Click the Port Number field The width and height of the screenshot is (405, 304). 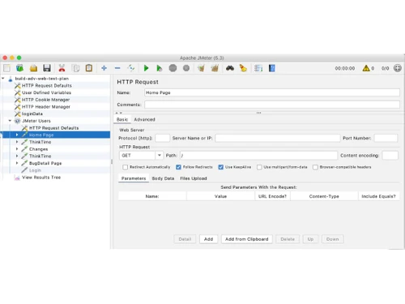pos(386,138)
